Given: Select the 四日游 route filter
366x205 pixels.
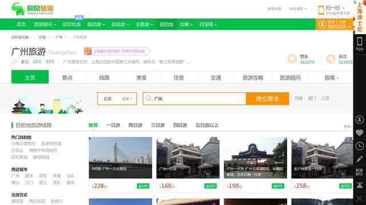Looking at the screenshot, I should (180, 125).
